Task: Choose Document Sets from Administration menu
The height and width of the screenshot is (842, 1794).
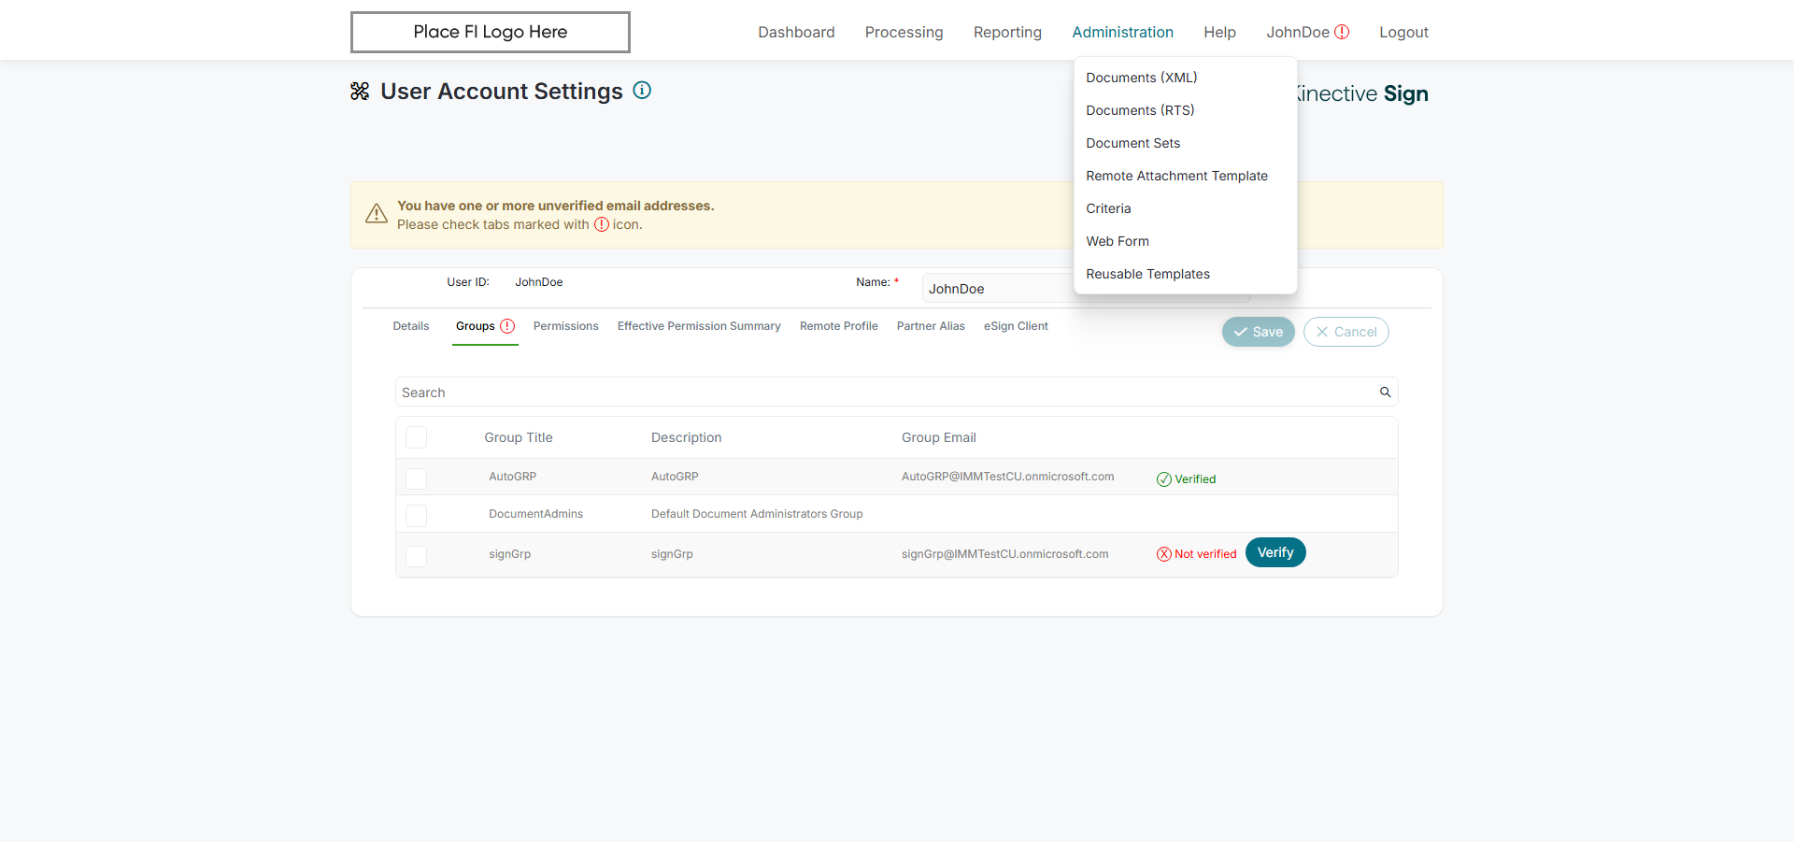Action: 1132,143
